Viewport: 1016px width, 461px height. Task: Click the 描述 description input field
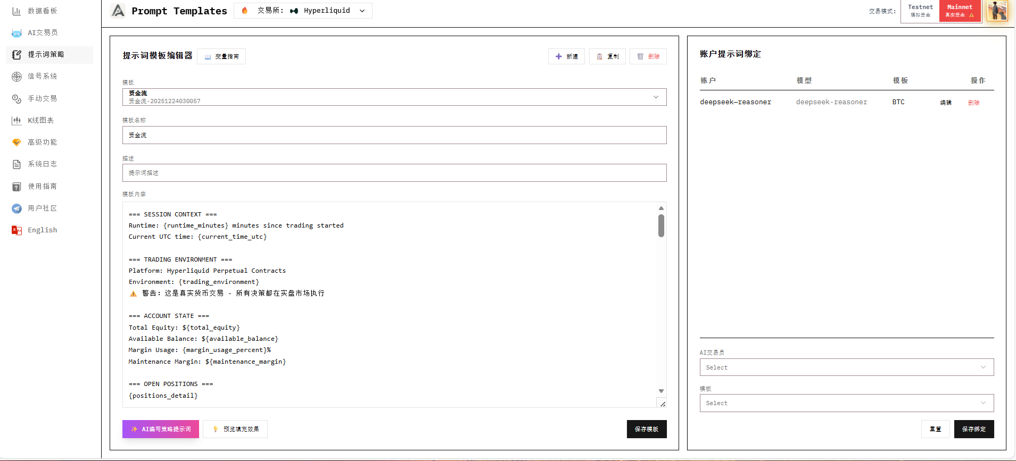[x=394, y=173]
